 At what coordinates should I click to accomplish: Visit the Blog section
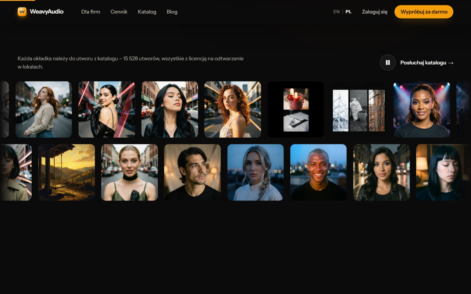pyautogui.click(x=172, y=12)
